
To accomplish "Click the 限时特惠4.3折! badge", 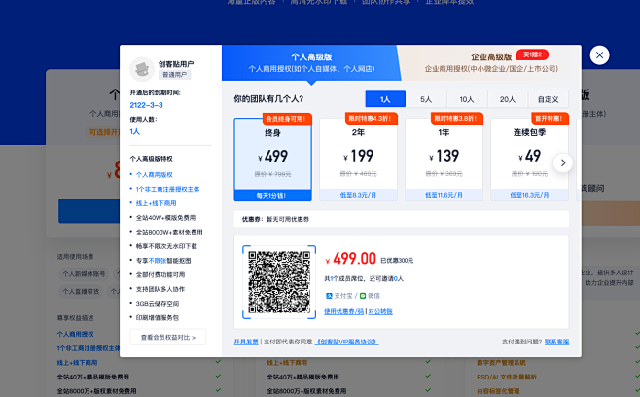I will coord(372,118).
